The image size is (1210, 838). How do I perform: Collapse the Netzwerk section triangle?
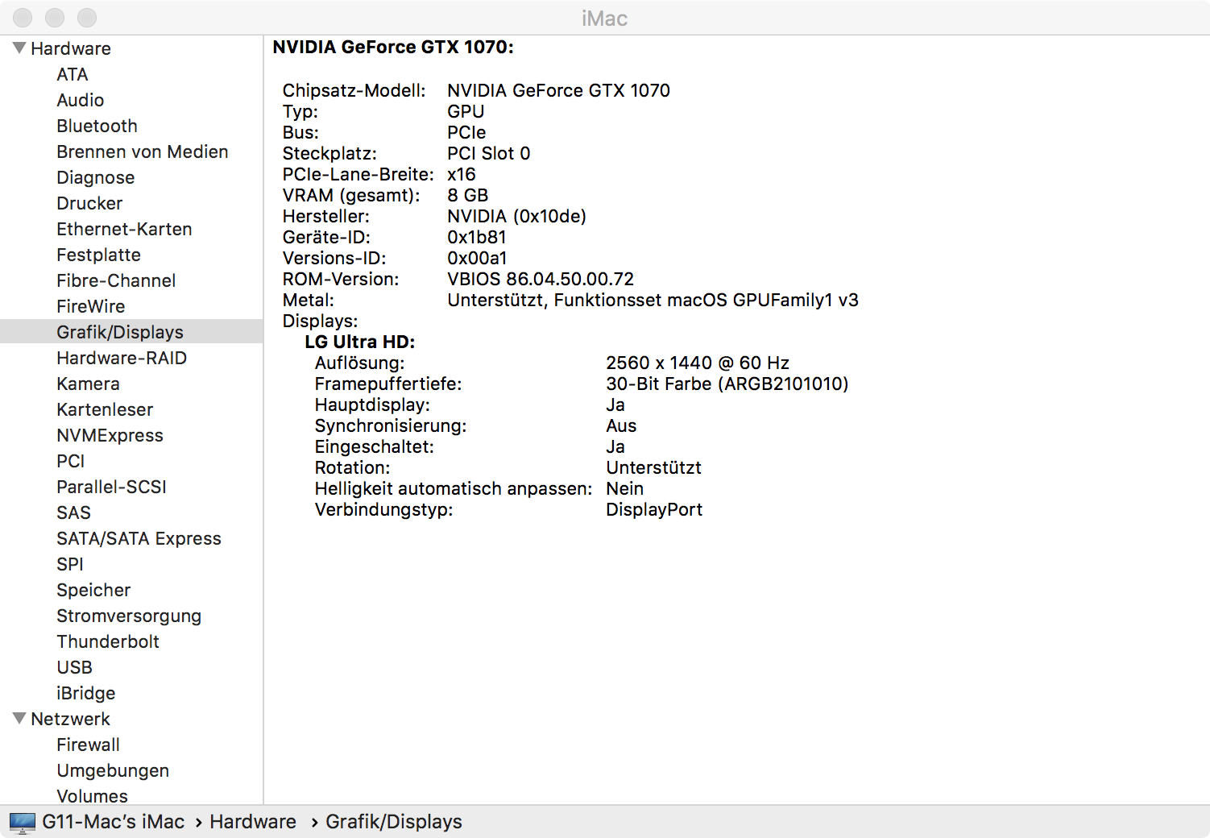[x=19, y=719]
